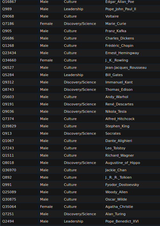This screenshot has height=226, width=160.
Task: Click the Ernest_Hemingway cell
Action: click(x=132, y=53)
